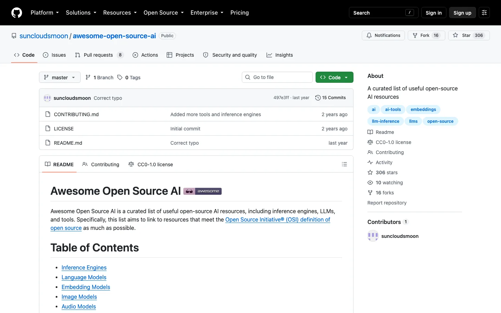Expand the Enterprise menu
Screen dimensions: 501x313
click(207, 13)
